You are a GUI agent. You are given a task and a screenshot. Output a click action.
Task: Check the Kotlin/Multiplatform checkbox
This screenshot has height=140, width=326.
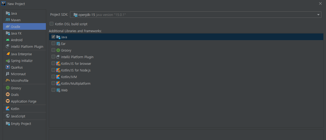pos(53,83)
